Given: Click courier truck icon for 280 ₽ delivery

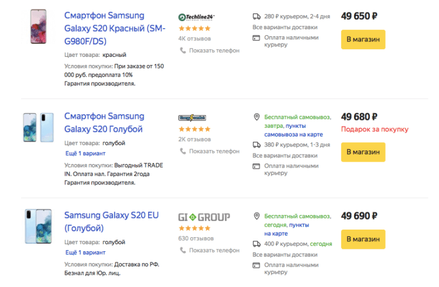Looking at the screenshot, I should click(x=256, y=16).
